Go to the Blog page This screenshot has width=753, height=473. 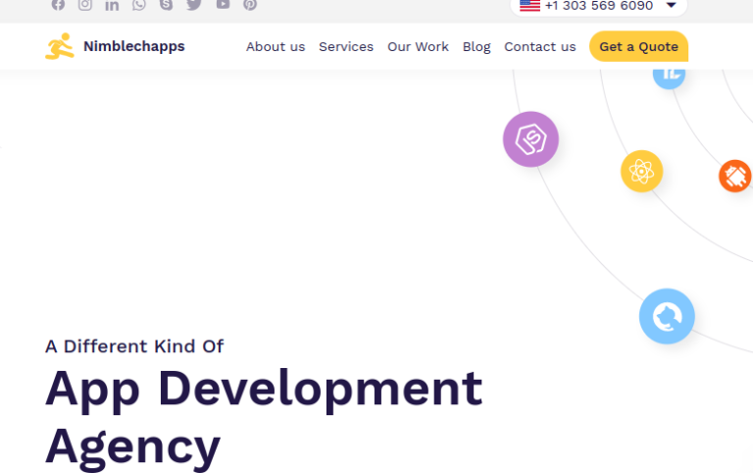click(x=477, y=47)
